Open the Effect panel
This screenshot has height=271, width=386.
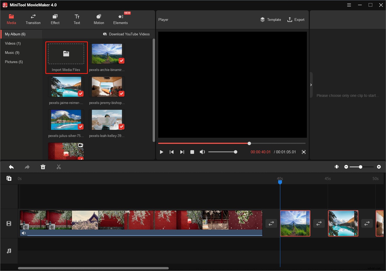[x=55, y=19]
